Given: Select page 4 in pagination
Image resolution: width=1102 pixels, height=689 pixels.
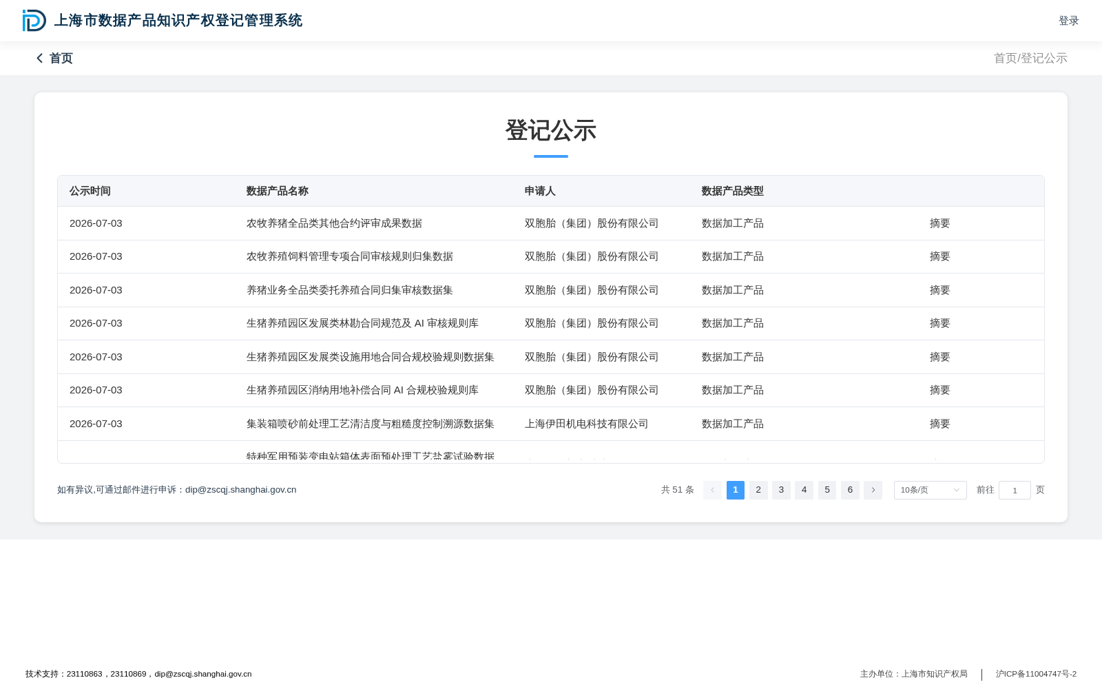Looking at the screenshot, I should coord(804,490).
